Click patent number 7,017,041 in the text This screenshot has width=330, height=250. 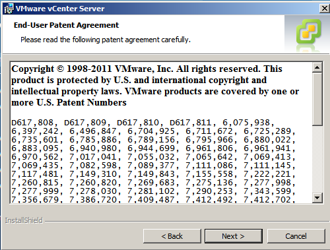pos(93,157)
